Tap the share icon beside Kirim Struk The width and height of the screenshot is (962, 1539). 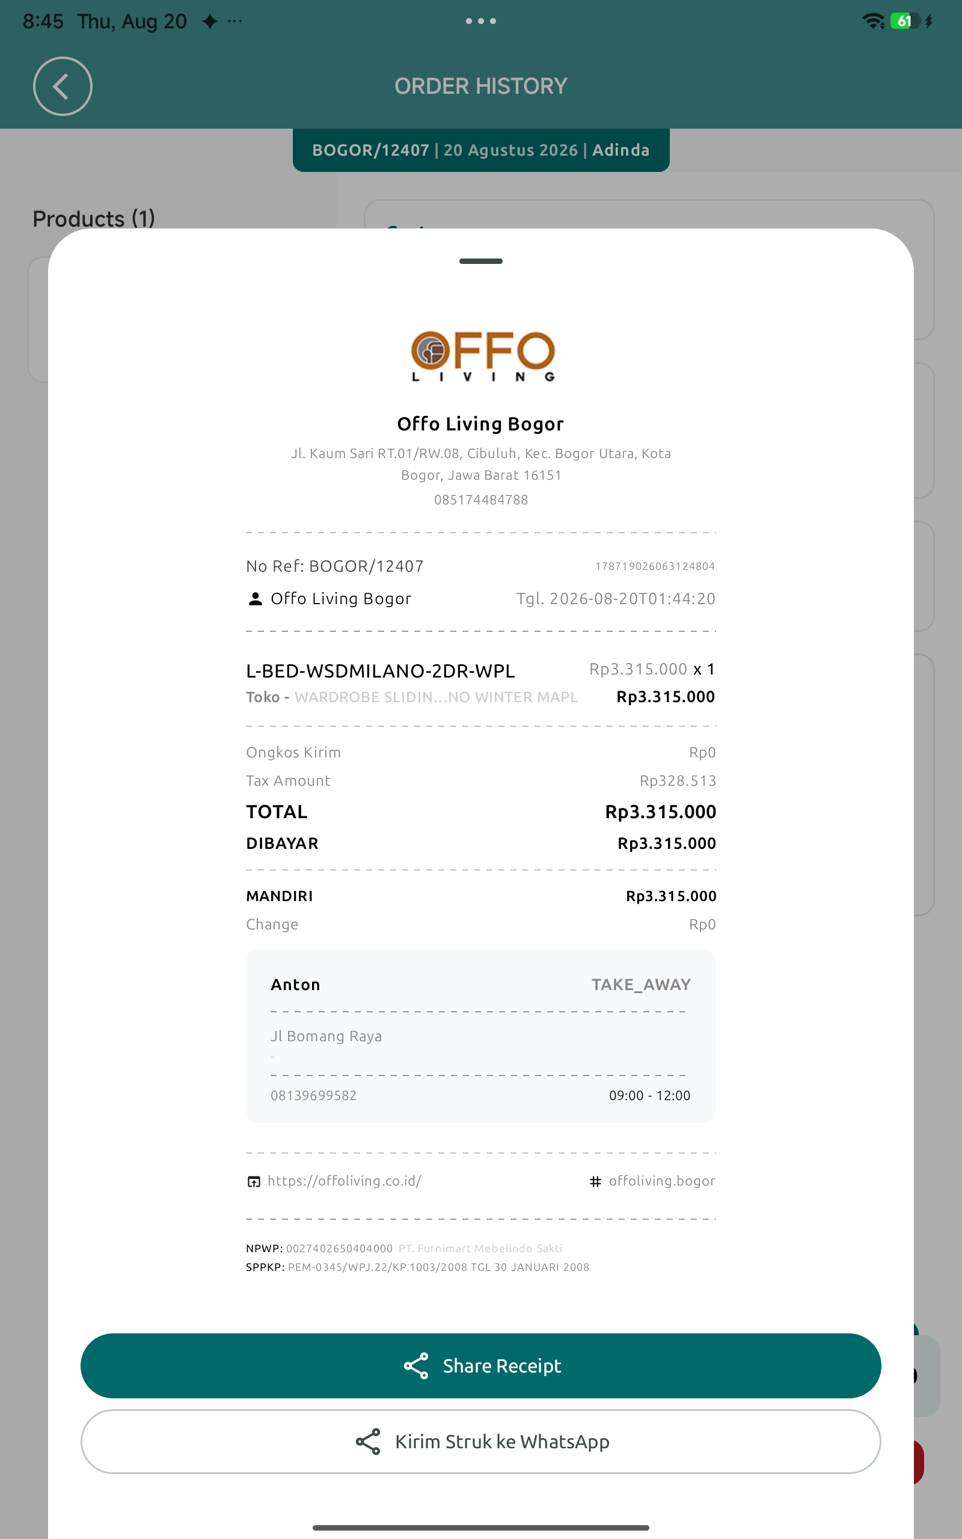[368, 1441]
